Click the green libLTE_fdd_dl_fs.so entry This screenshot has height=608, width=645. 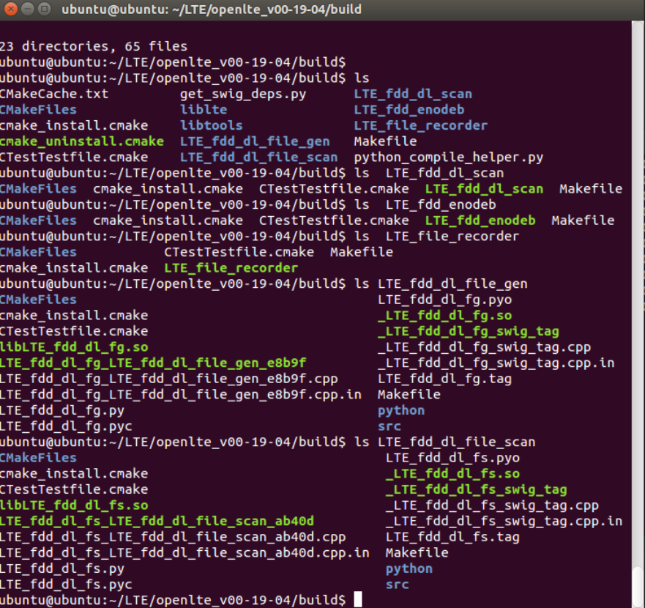[74, 505]
